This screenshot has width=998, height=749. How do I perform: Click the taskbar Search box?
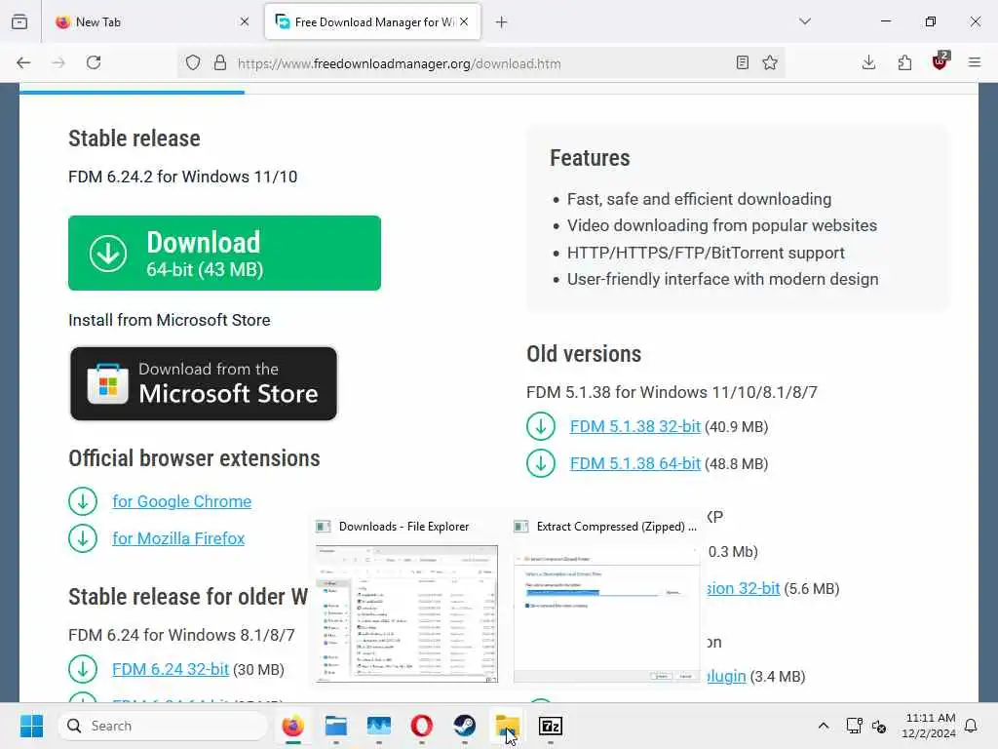[x=163, y=726]
